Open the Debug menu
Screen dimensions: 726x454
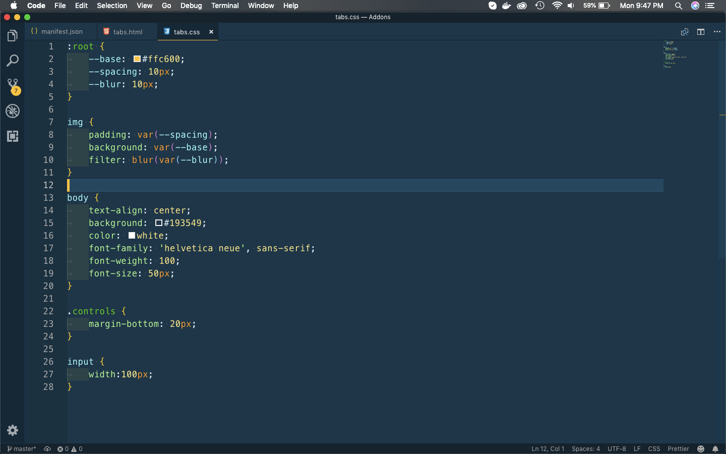pos(191,6)
